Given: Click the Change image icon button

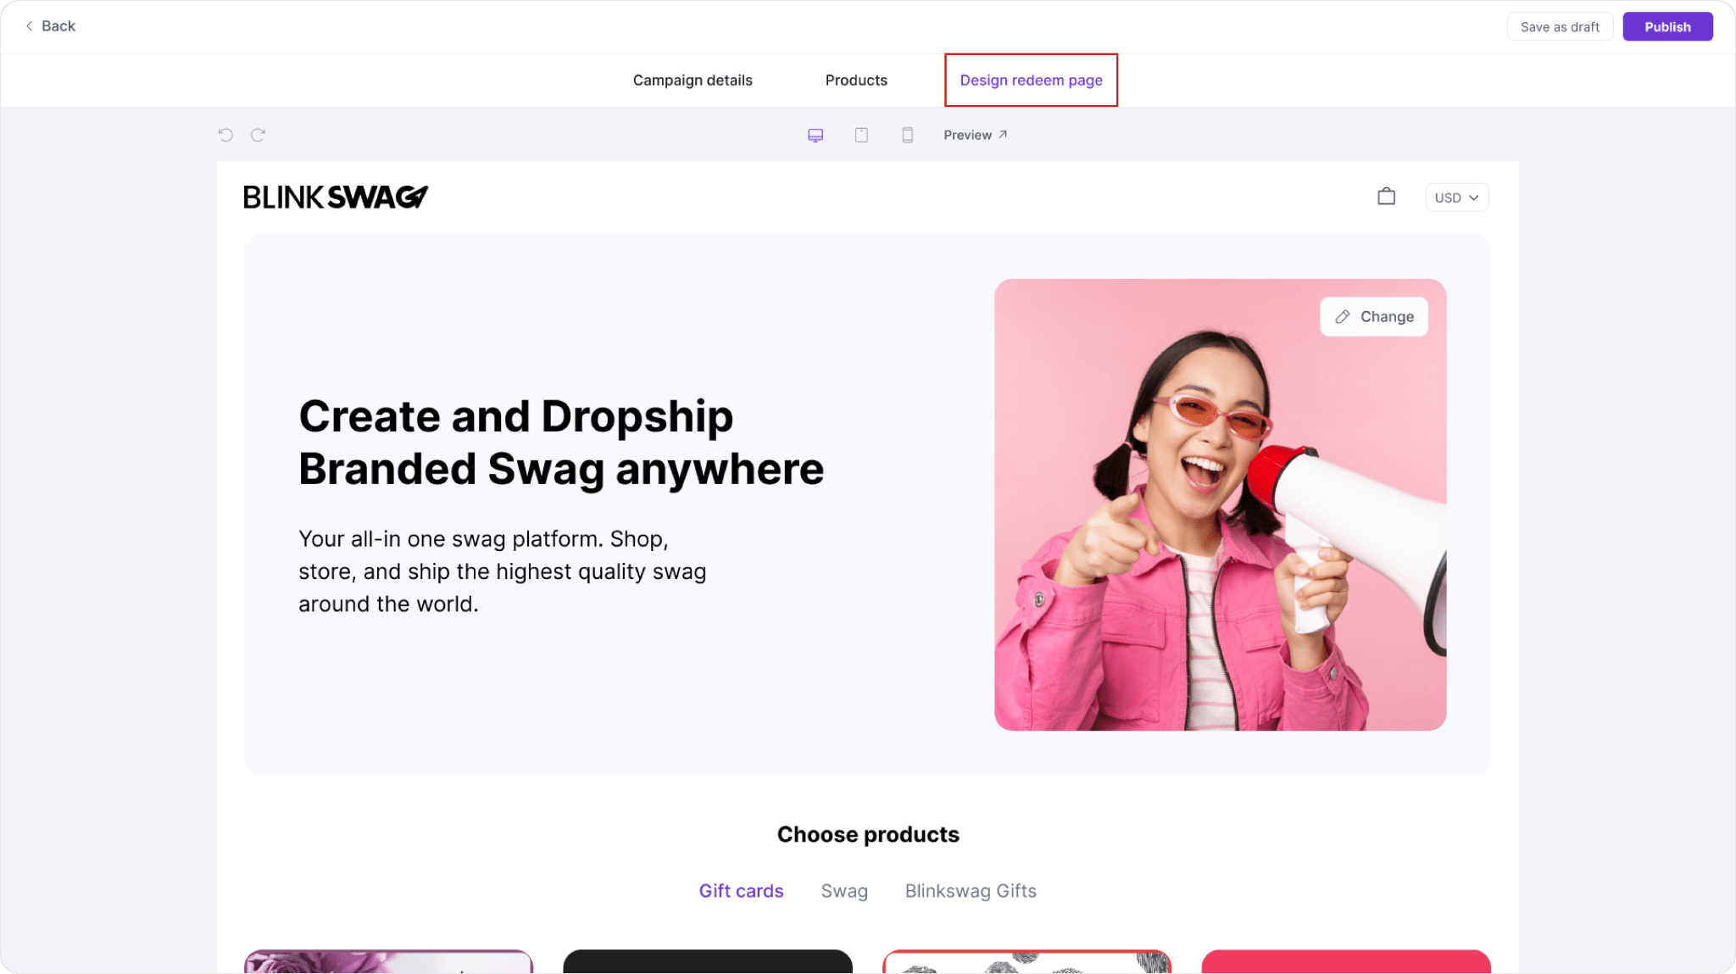Looking at the screenshot, I should click(x=1373, y=316).
